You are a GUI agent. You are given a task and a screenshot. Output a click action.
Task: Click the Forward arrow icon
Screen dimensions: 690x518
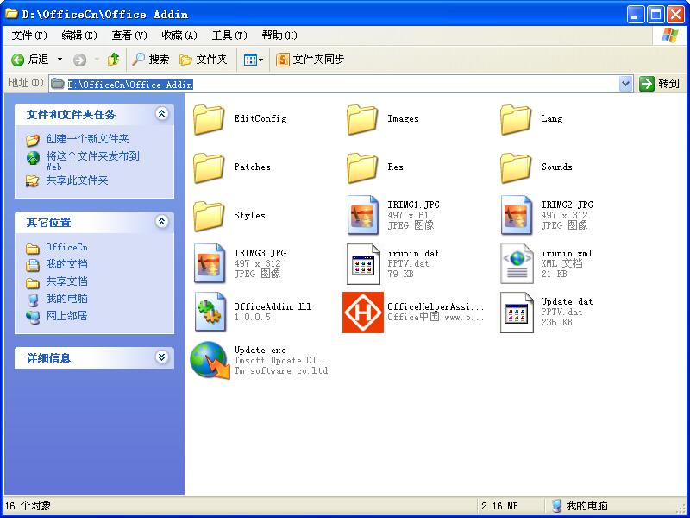coord(79,60)
